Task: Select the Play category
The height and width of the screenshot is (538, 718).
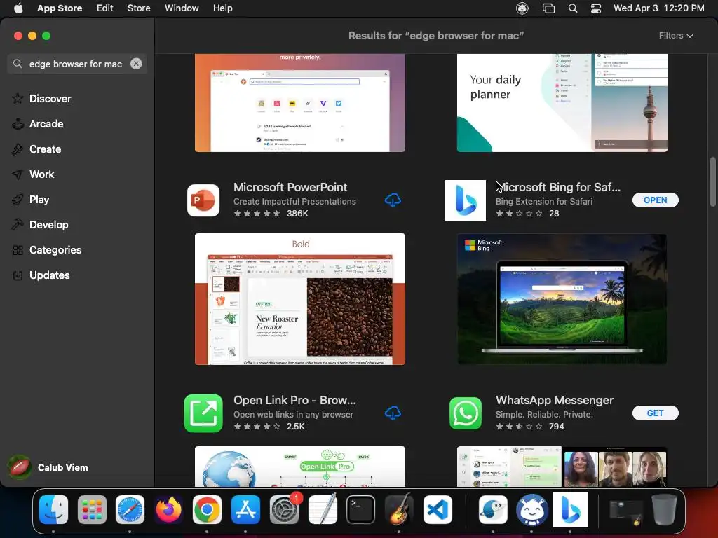Action: click(x=39, y=199)
